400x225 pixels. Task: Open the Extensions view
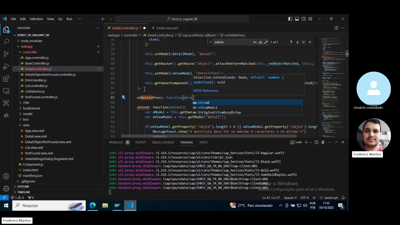click(6, 79)
